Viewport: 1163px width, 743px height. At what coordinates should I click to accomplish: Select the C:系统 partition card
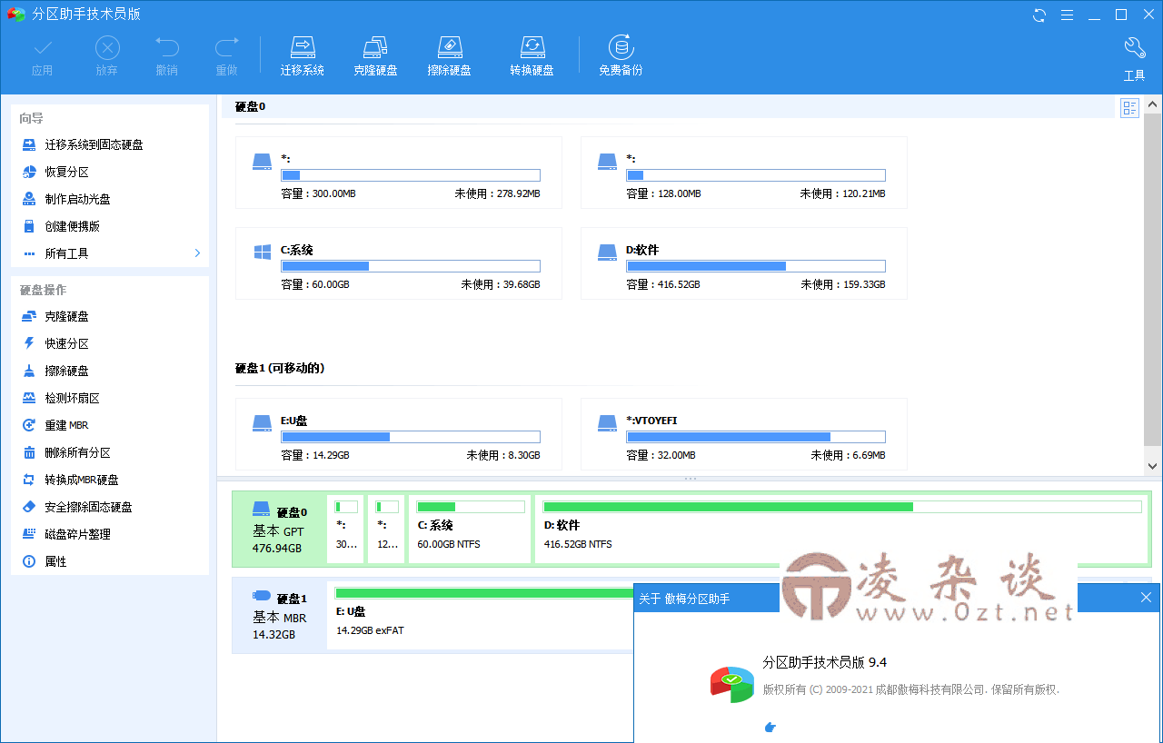(x=398, y=263)
